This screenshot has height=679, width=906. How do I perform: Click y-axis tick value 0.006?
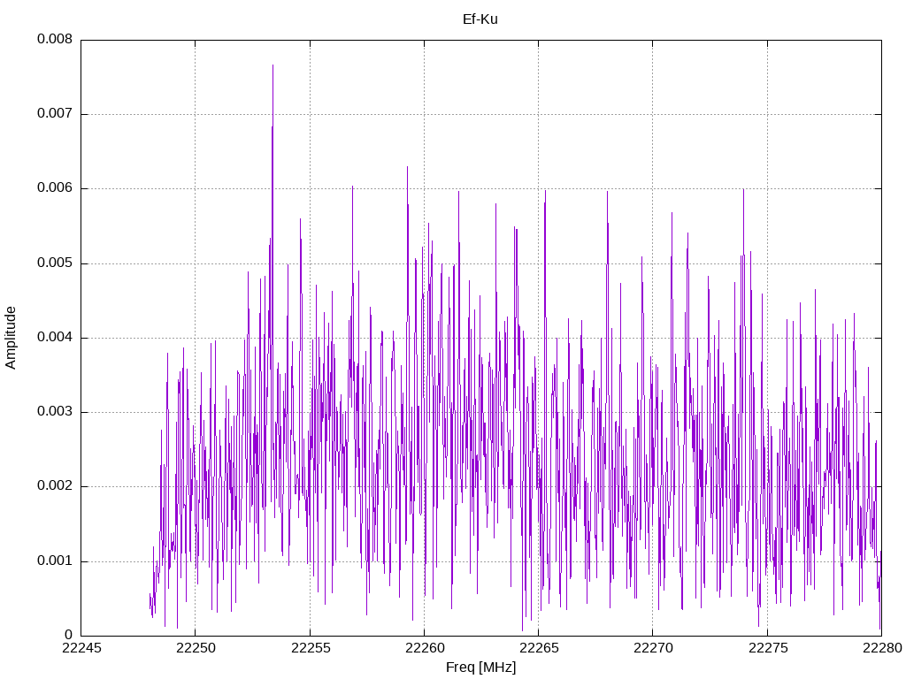pos(55,188)
